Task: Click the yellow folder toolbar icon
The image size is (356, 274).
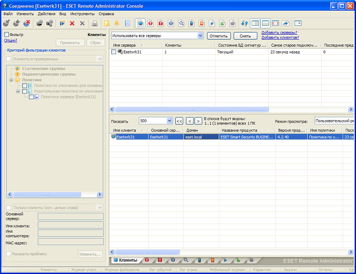Action: (x=107, y=23)
